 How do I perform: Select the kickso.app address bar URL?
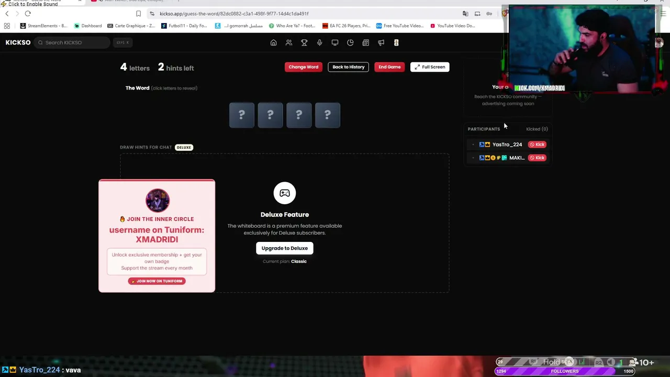(x=234, y=14)
